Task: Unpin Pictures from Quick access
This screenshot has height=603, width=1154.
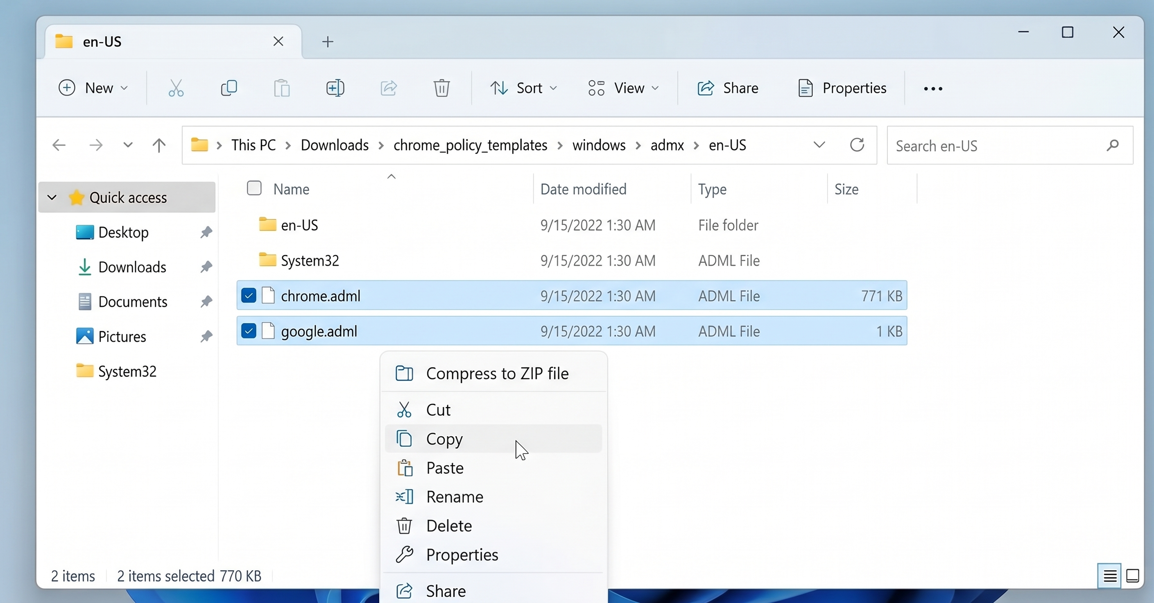Action: pos(206,336)
